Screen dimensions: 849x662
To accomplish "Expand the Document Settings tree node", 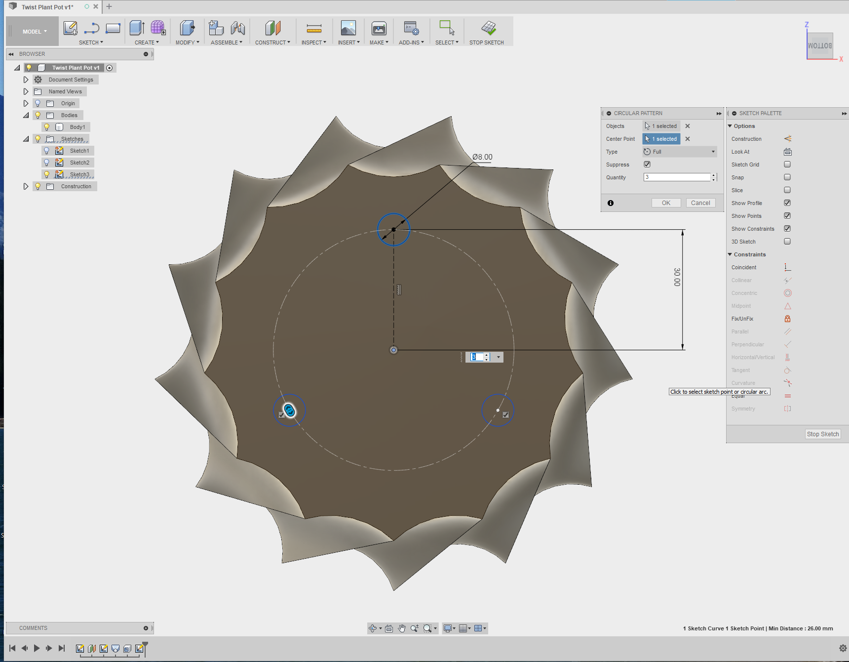I will click(26, 80).
